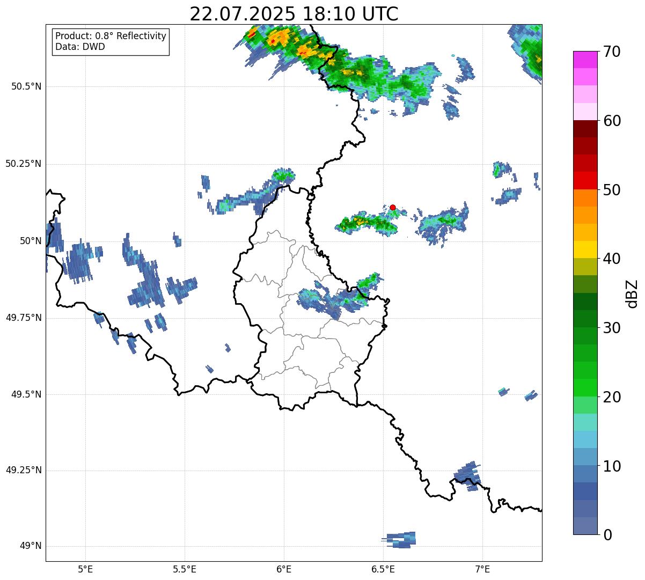
Task: Click the red station marker dot
Action: [393, 207]
